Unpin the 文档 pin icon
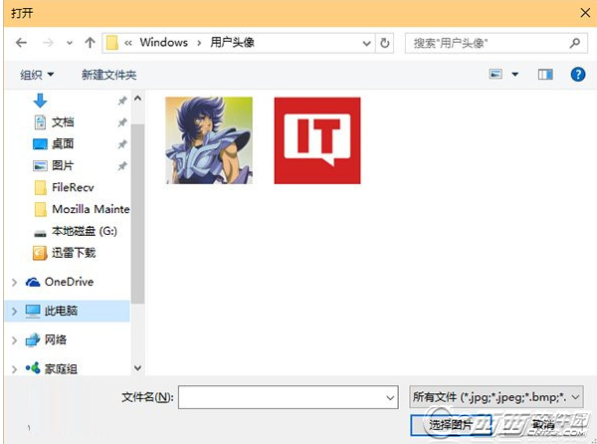The height and width of the screenshot is (444, 597). [x=121, y=122]
